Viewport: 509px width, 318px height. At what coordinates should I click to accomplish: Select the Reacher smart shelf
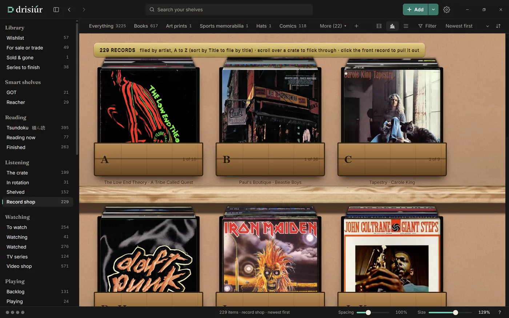(37, 102)
